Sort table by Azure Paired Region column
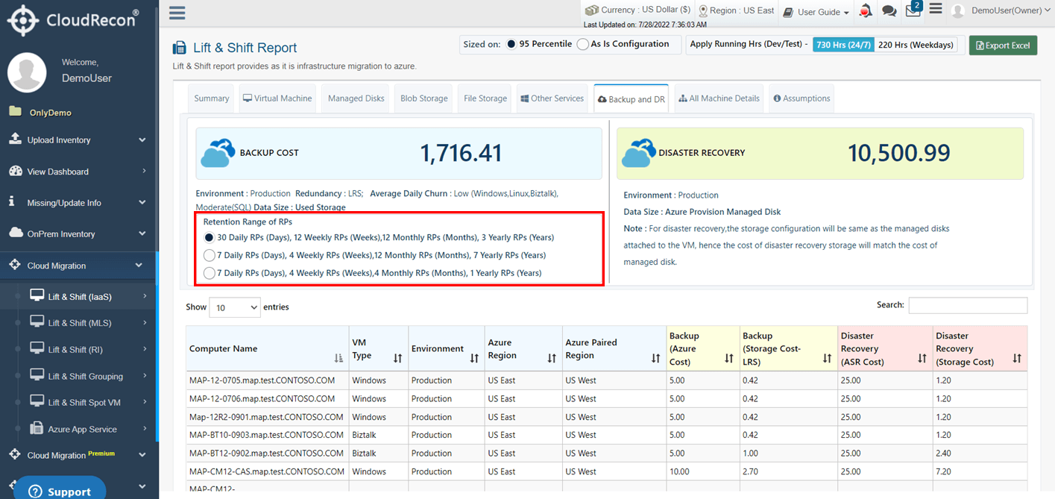Image resolution: width=1055 pixels, height=499 pixels. pos(655,359)
